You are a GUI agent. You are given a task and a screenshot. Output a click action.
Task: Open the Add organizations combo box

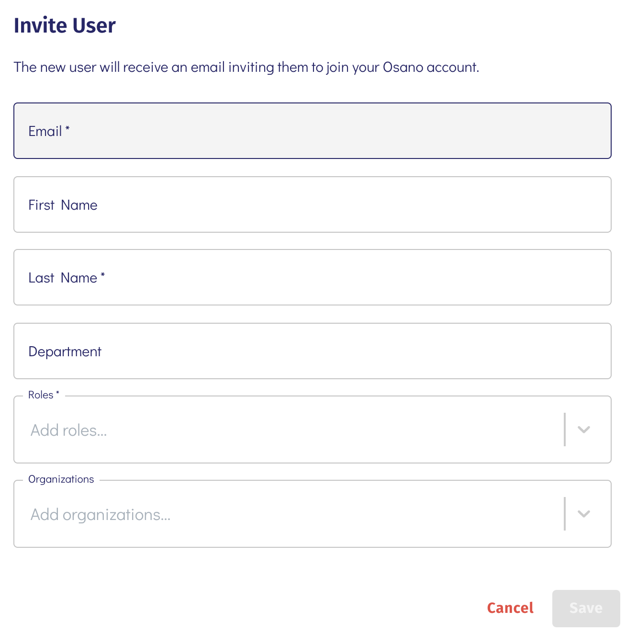pyautogui.click(x=287, y=514)
